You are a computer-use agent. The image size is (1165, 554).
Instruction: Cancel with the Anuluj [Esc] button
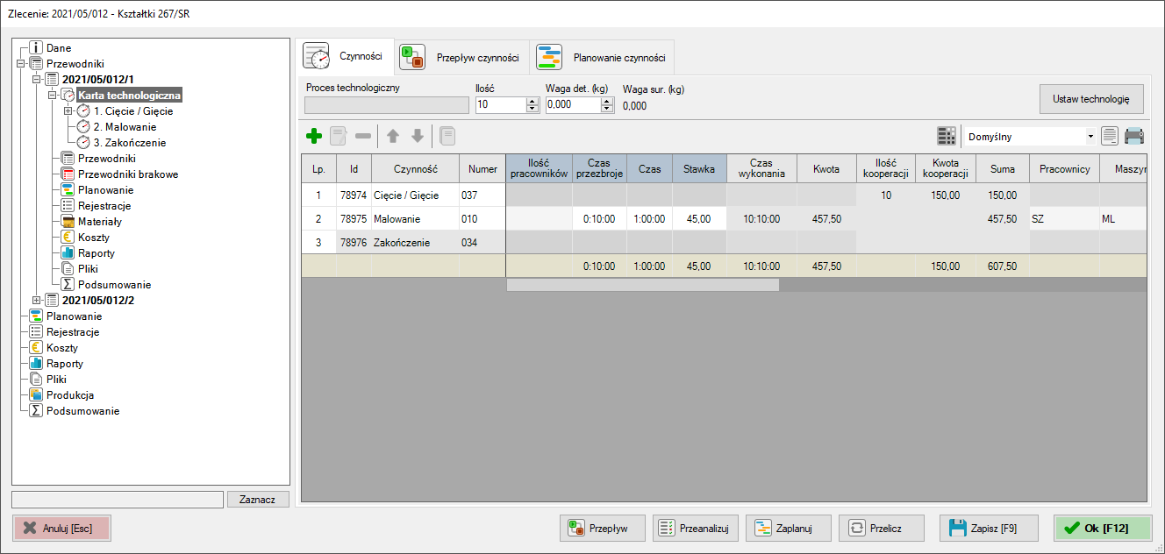click(61, 529)
